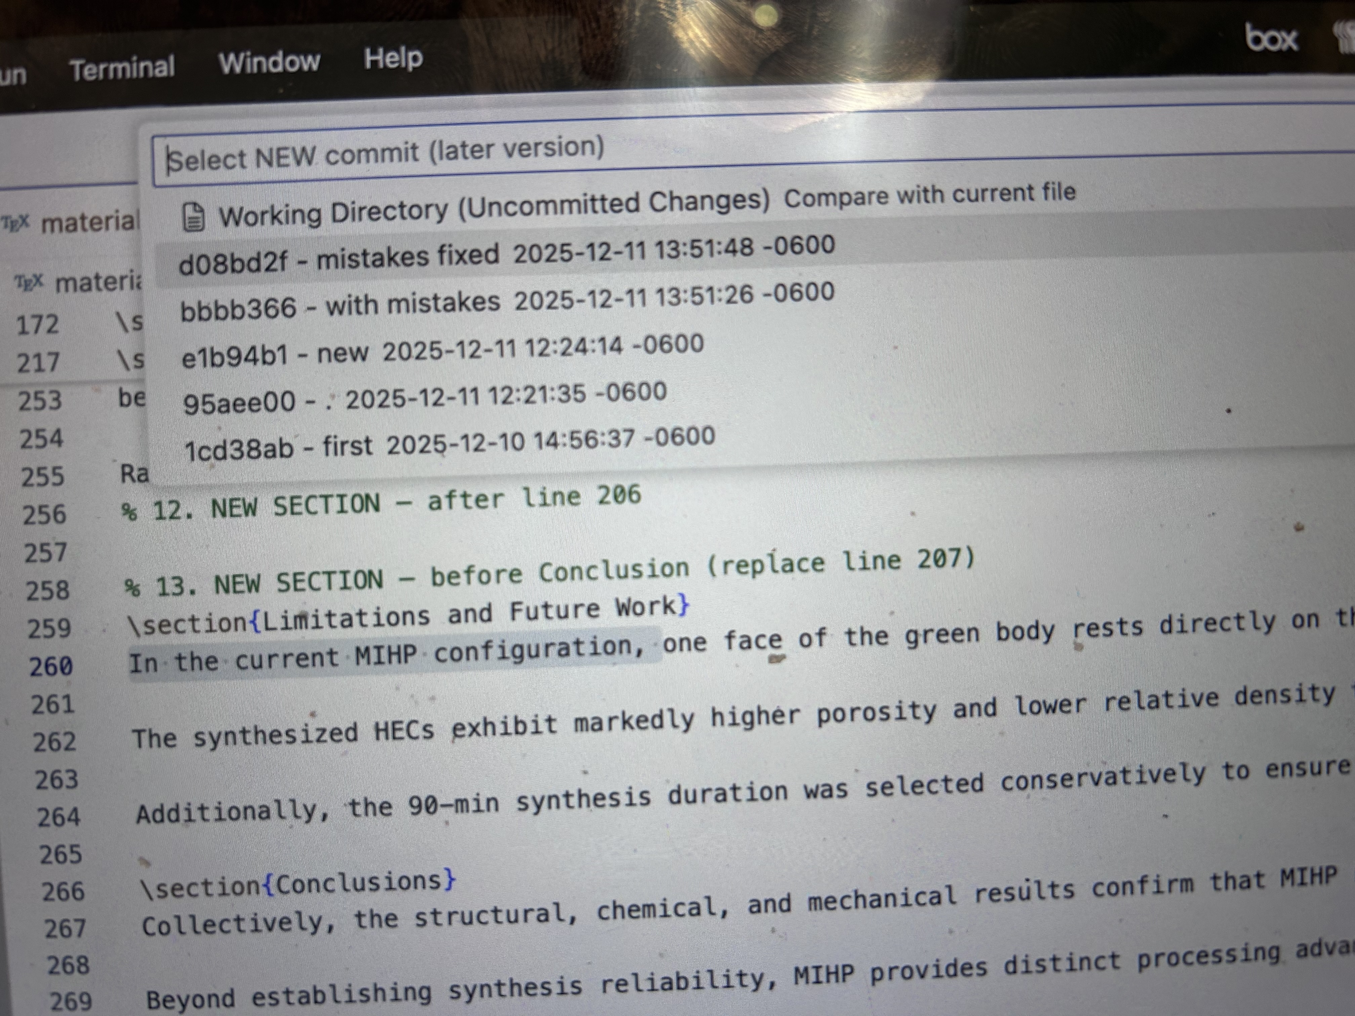
Task: Click TeX icon in material breadcrumb
Action: (29, 283)
